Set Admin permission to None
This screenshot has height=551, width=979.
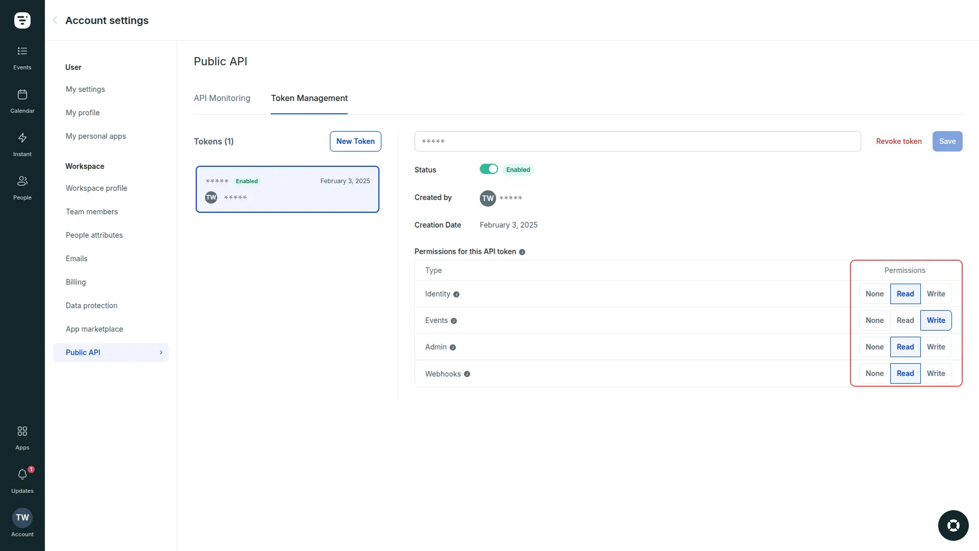click(x=874, y=346)
